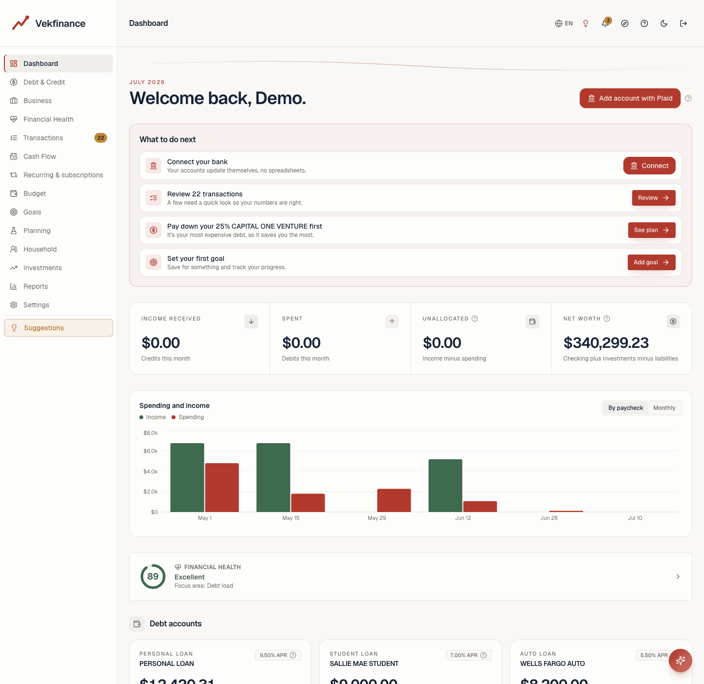This screenshot has width=704, height=684.
Task: Click the lightbulb tips icon in header
Action: click(x=586, y=23)
